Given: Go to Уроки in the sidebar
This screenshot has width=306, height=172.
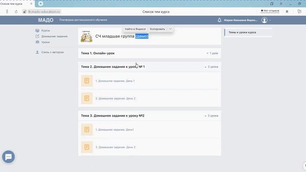Looking at the screenshot, I should click(45, 42).
